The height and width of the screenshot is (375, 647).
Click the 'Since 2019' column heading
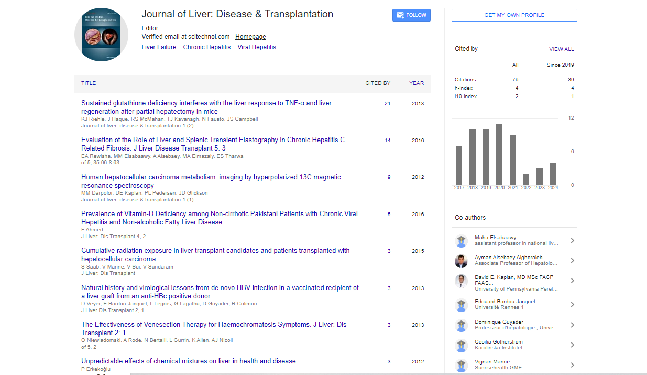click(x=560, y=65)
